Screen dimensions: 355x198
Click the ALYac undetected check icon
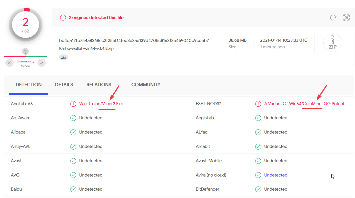(258, 132)
